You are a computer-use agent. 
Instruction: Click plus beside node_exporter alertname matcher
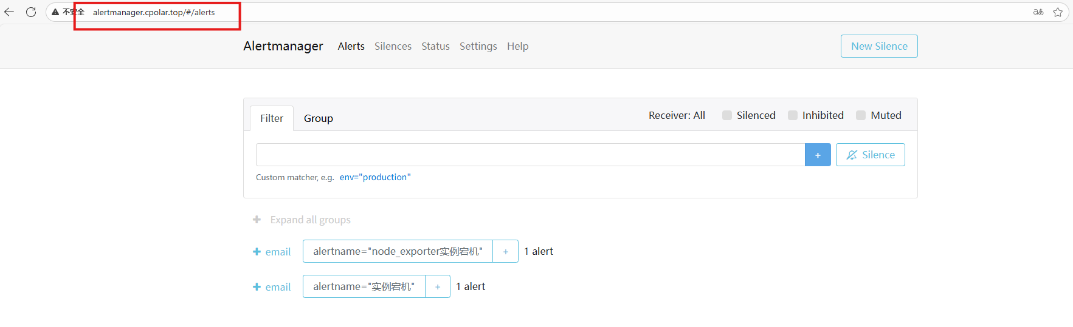point(505,251)
